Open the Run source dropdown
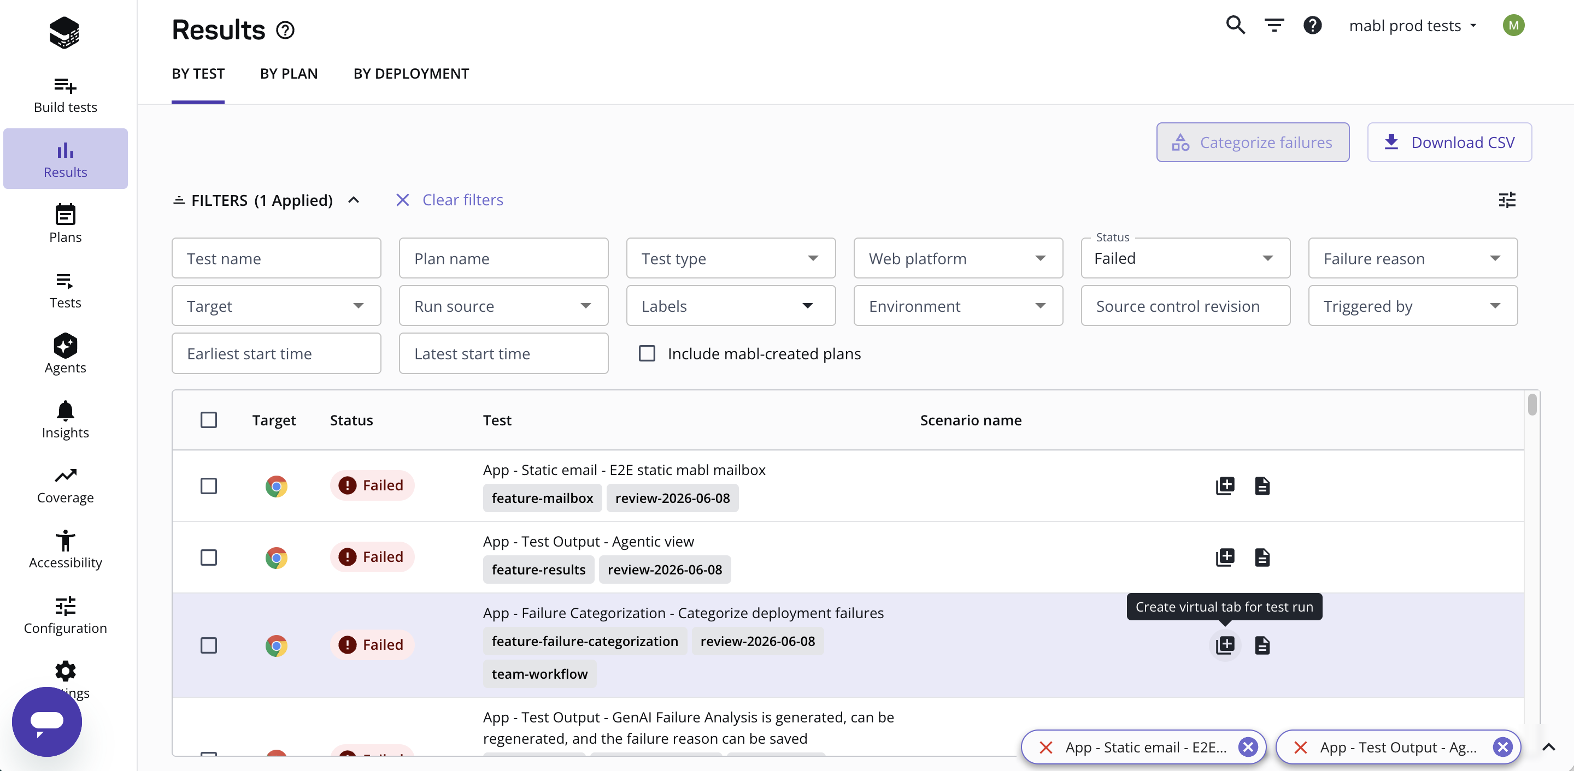The width and height of the screenshot is (1574, 771). (x=503, y=306)
